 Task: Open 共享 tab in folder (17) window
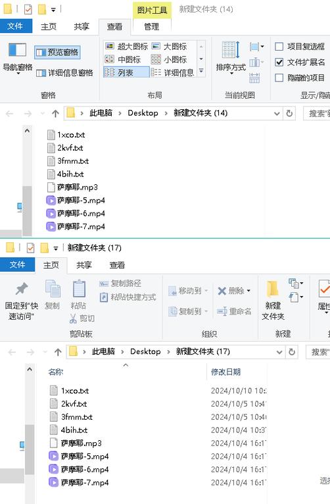pos(84,265)
